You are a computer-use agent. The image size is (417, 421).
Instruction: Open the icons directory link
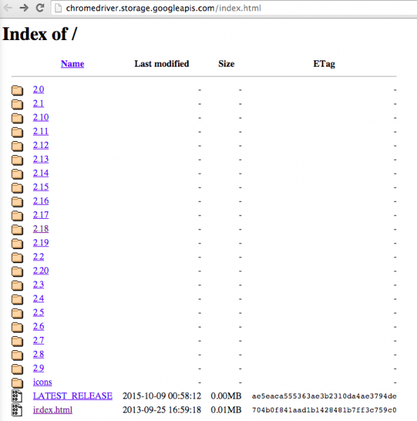pos(42,382)
